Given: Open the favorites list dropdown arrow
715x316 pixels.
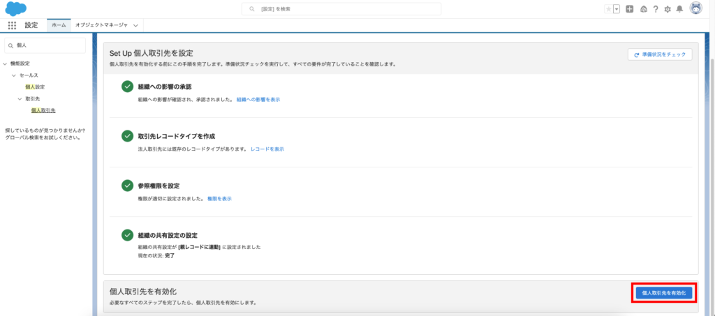Looking at the screenshot, I should tap(617, 9).
